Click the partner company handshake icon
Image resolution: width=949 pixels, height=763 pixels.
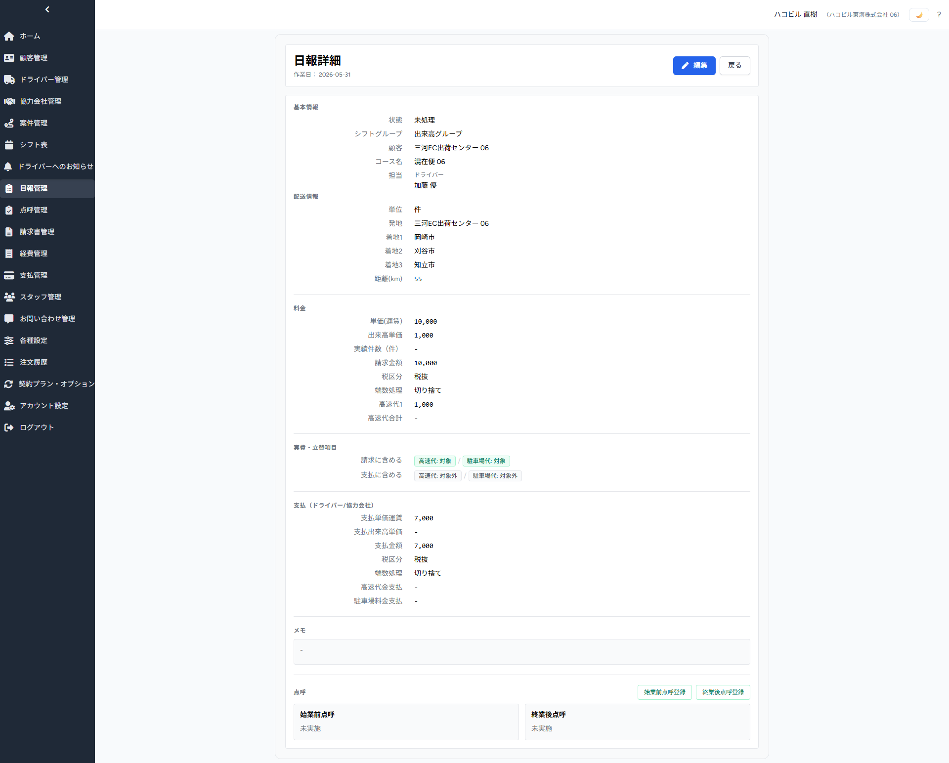click(x=9, y=101)
